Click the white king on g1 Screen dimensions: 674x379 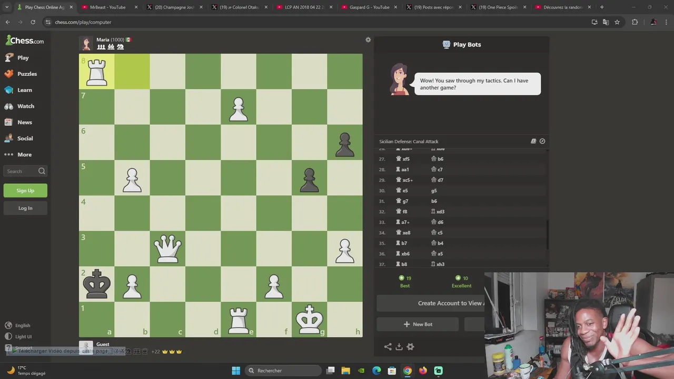309,320
